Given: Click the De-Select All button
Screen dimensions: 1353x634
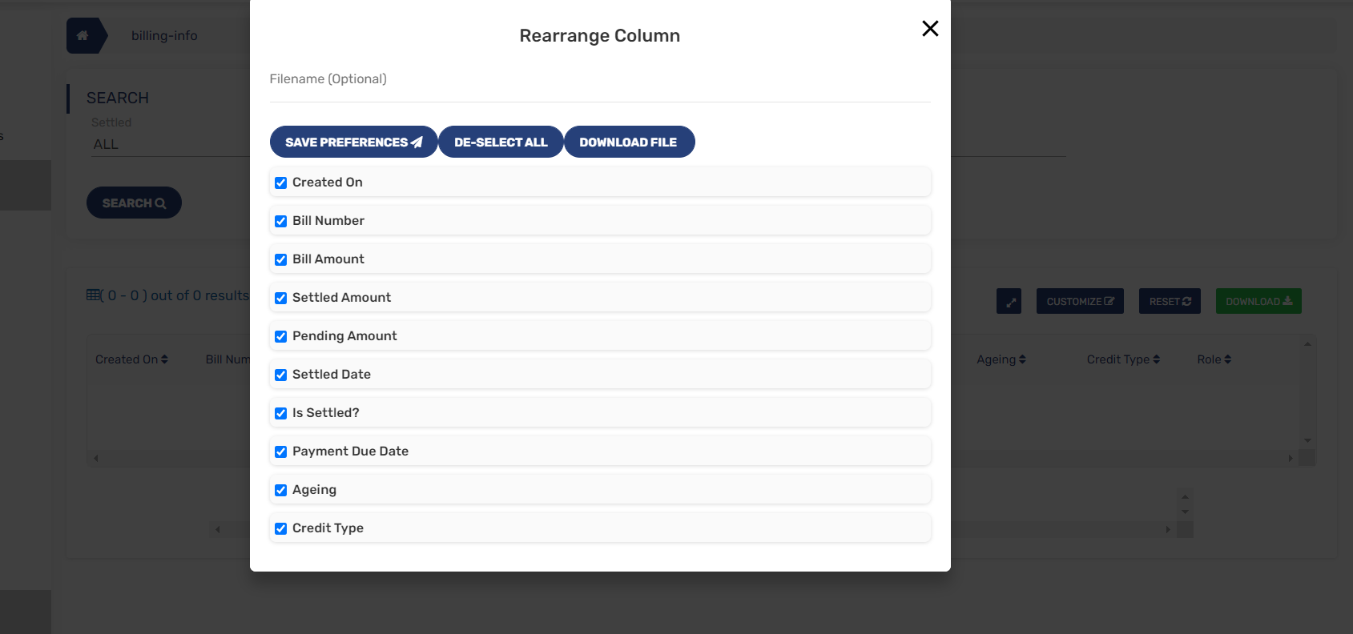Looking at the screenshot, I should pyautogui.click(x=501, y=142).
